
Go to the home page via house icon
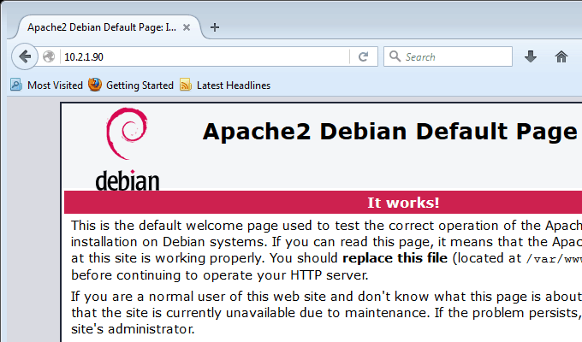561,56
